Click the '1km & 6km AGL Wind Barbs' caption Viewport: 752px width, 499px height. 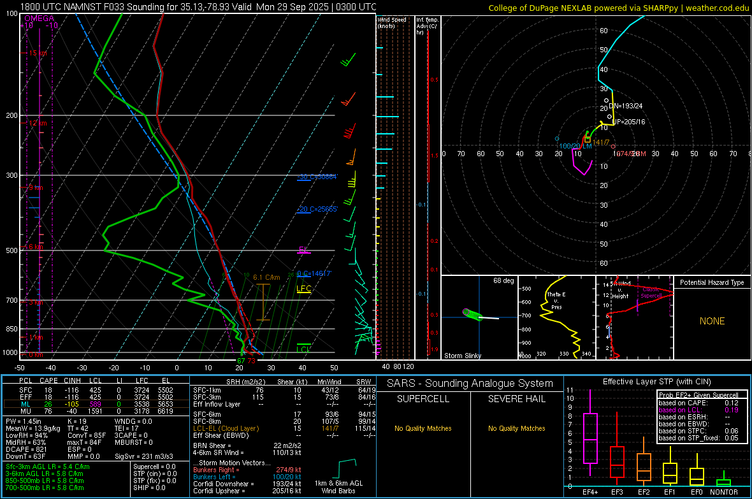coord(338,487)
